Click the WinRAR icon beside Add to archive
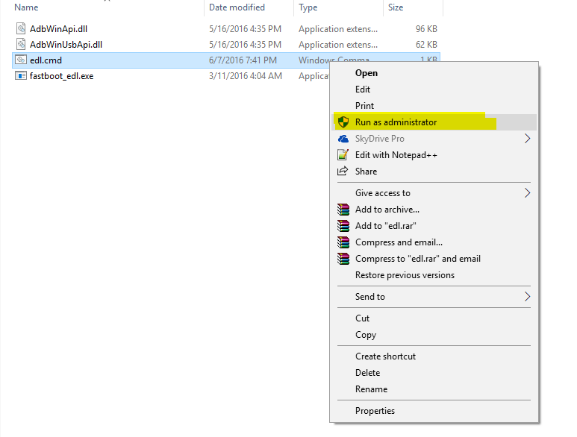This screenshot has width=577, height=437. [343, 210]
